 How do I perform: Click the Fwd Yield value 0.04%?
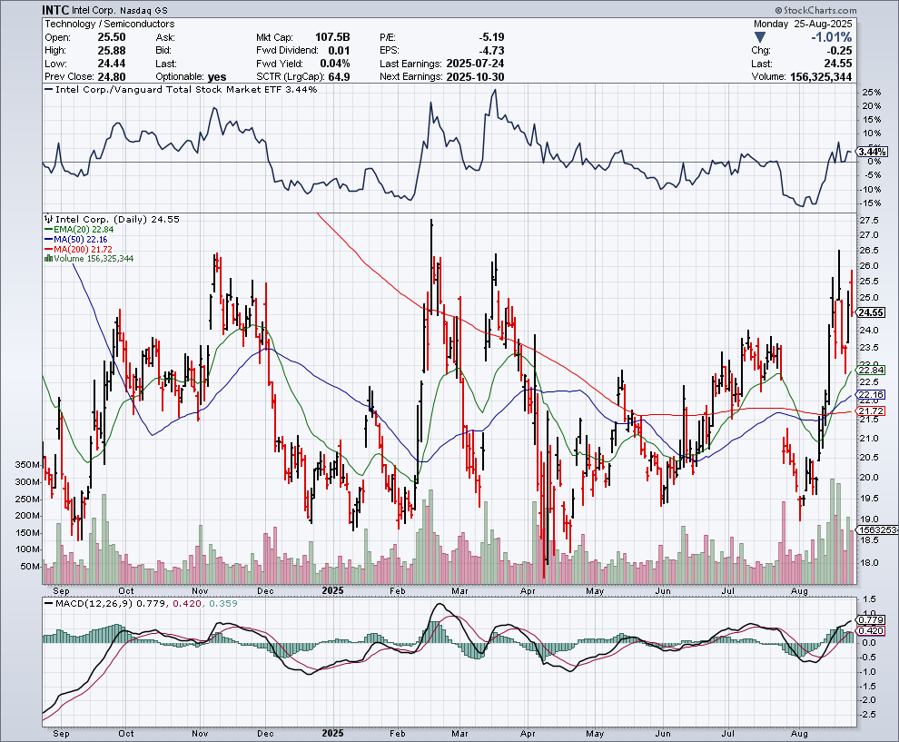335,64
